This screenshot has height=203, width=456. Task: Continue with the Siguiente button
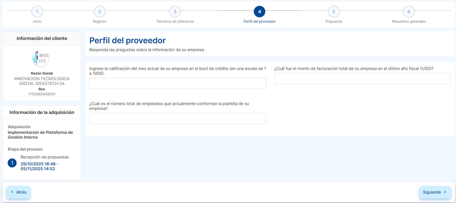pos(435,192)
